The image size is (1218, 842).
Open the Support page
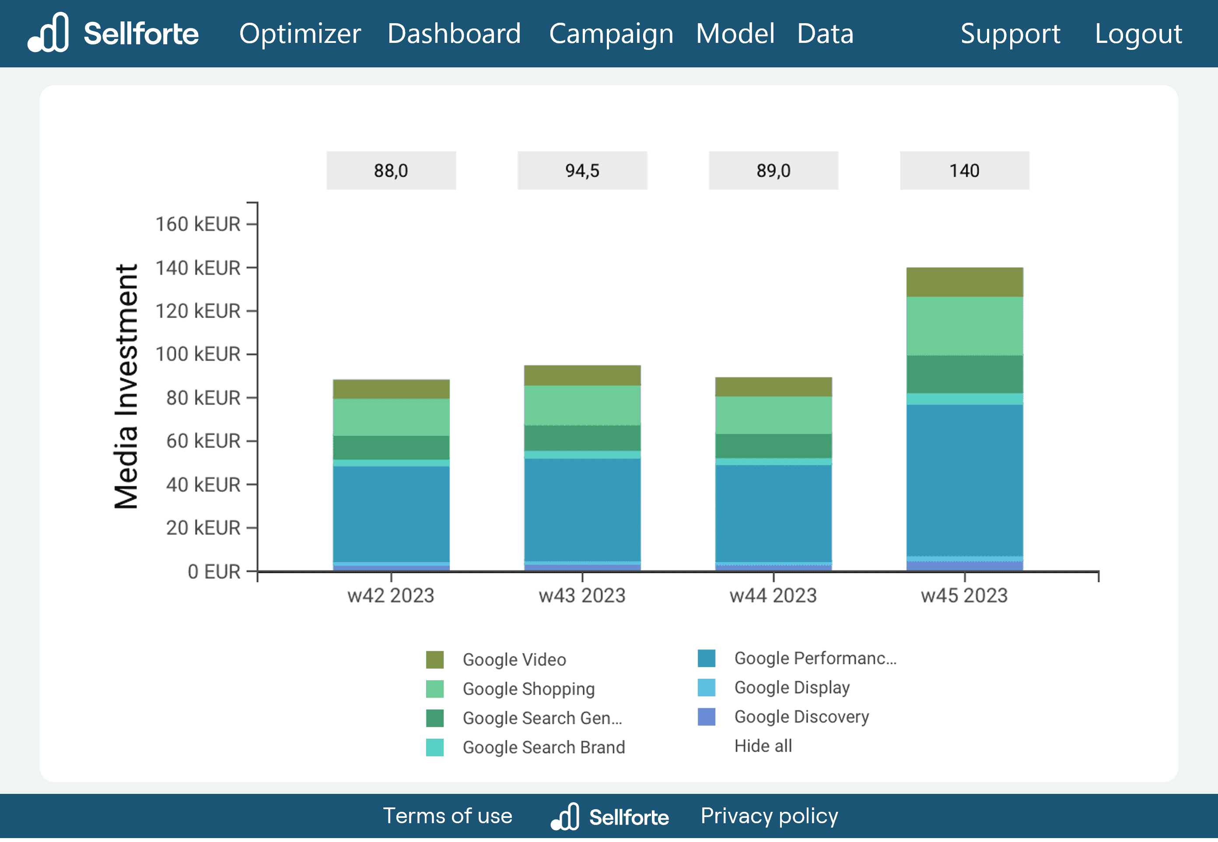pyautogui.click(x=1010, y=33)
